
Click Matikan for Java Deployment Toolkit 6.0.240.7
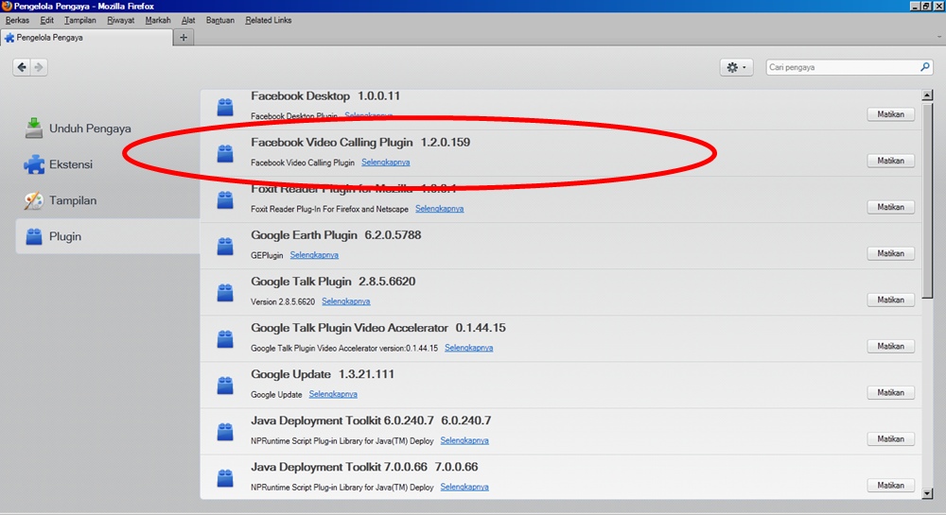tap(890, 438)
